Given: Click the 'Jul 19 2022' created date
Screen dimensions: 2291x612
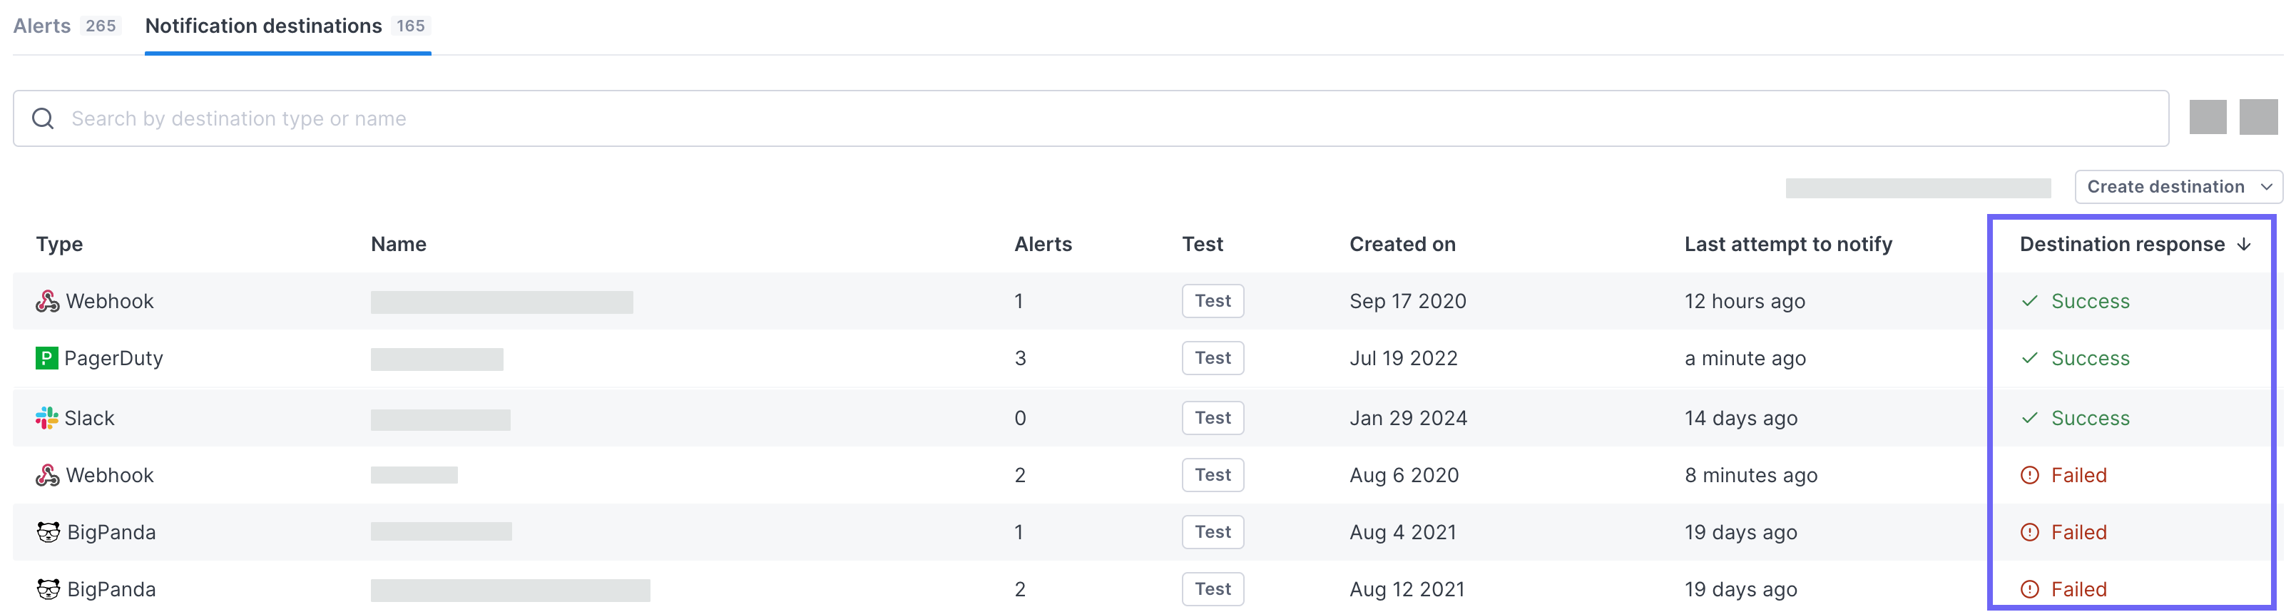Looking at the screenshot, I should 1404,357.
